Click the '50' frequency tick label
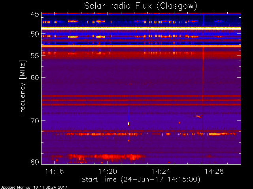 pos(35,34)
